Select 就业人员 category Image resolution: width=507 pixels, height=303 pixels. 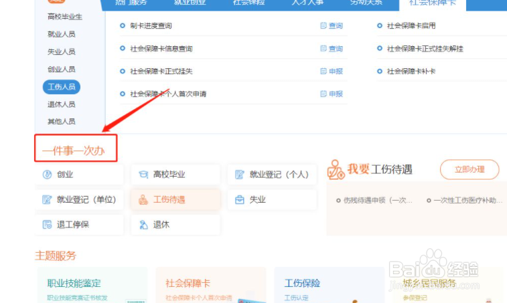tap(61, 34)
